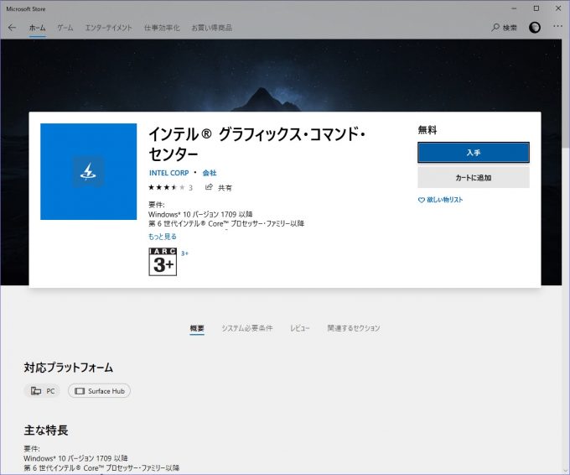Open the 仕事効率化 tab
Viewport: 570px width, 475px height.
point(162,28)
